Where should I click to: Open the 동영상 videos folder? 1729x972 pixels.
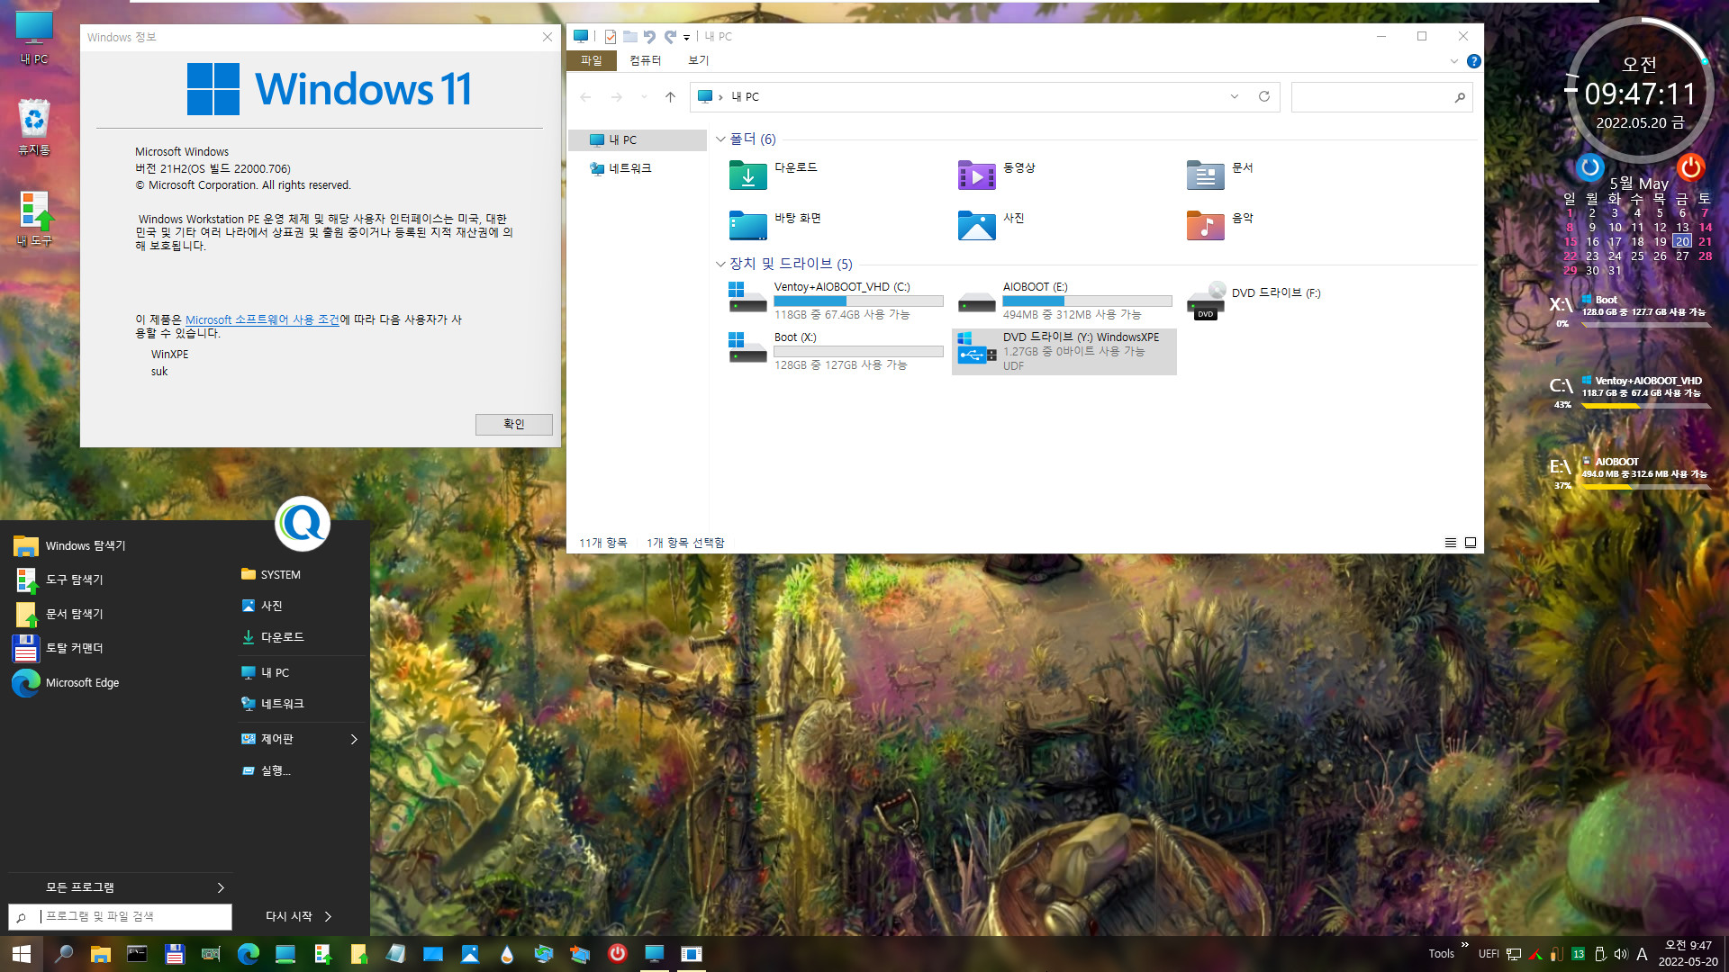click(998, 175)
